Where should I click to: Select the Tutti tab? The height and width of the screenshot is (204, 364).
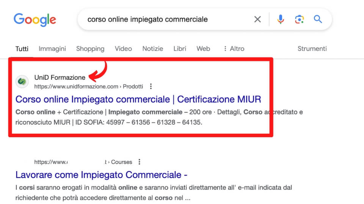tap(22, 49)
